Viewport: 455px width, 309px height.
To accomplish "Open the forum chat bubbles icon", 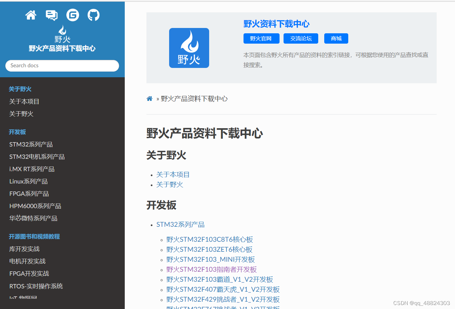I will tap(52, 15).
